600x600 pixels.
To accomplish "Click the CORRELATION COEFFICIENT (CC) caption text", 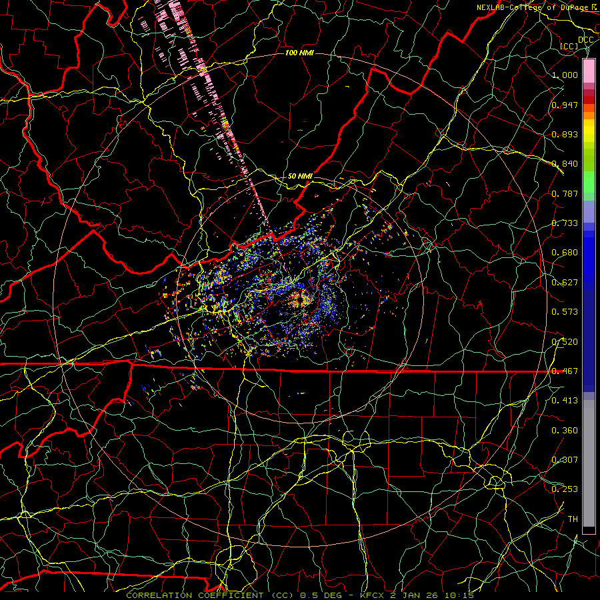I will tap(211, 595).
